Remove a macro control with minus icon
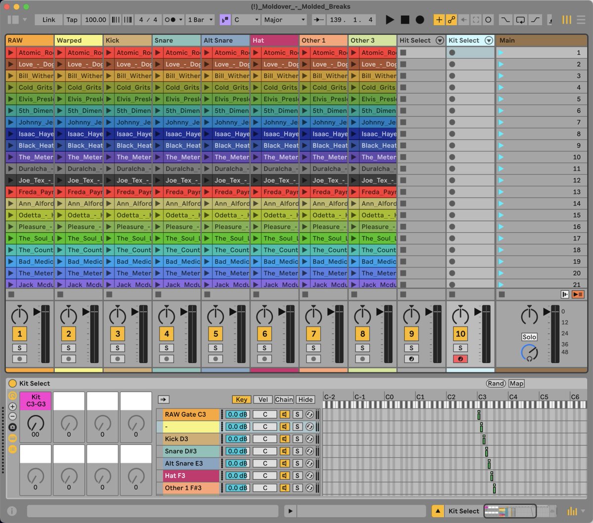 tap(12, 416)
